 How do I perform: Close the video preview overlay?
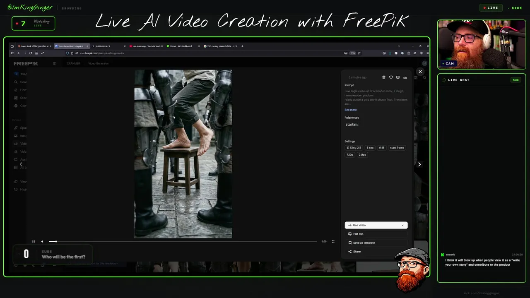click(x=420, y=72)
